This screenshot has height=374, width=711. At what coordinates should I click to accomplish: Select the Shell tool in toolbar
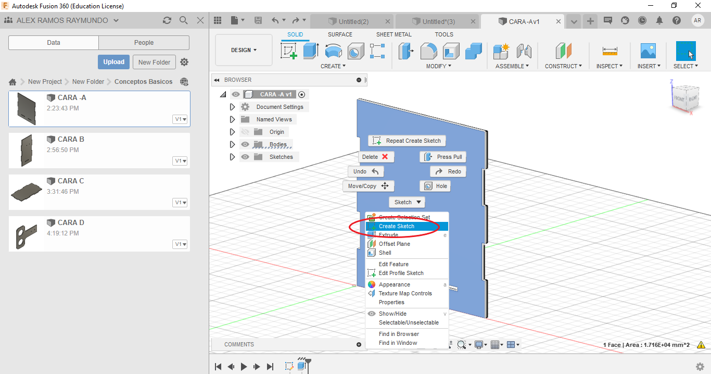point(451,51)
